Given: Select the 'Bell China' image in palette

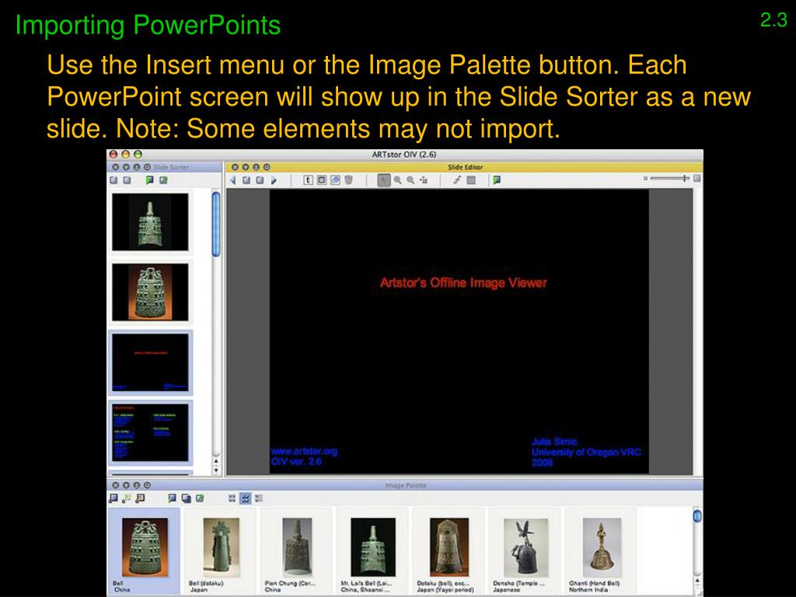Looking at the screenshot, I should [145, 551].
